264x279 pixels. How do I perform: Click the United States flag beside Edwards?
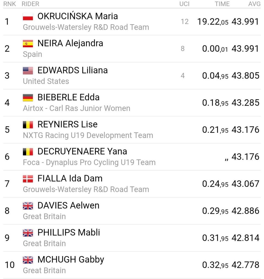point(28,71)
